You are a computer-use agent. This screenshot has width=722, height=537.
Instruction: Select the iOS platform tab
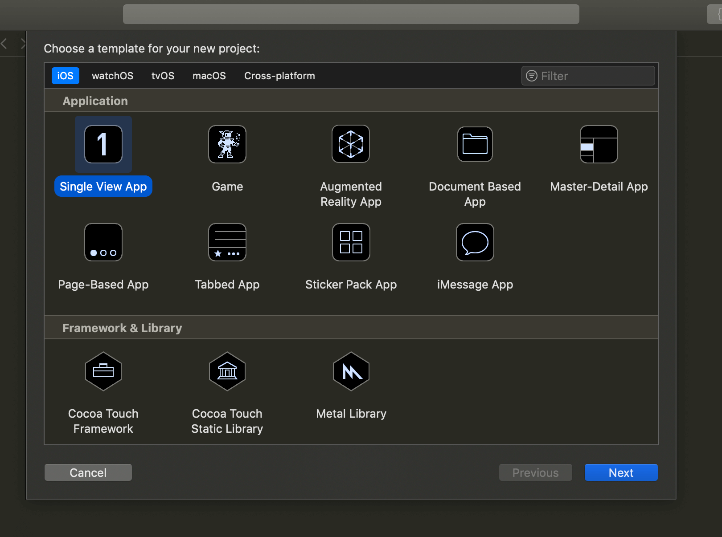[65, 76]
